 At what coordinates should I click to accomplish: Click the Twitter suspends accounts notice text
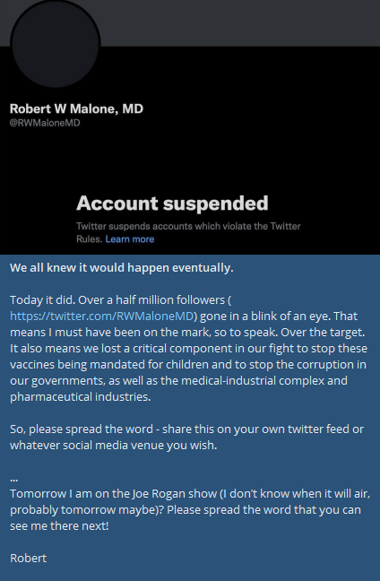pyautogui.click(x=188, y=232)
